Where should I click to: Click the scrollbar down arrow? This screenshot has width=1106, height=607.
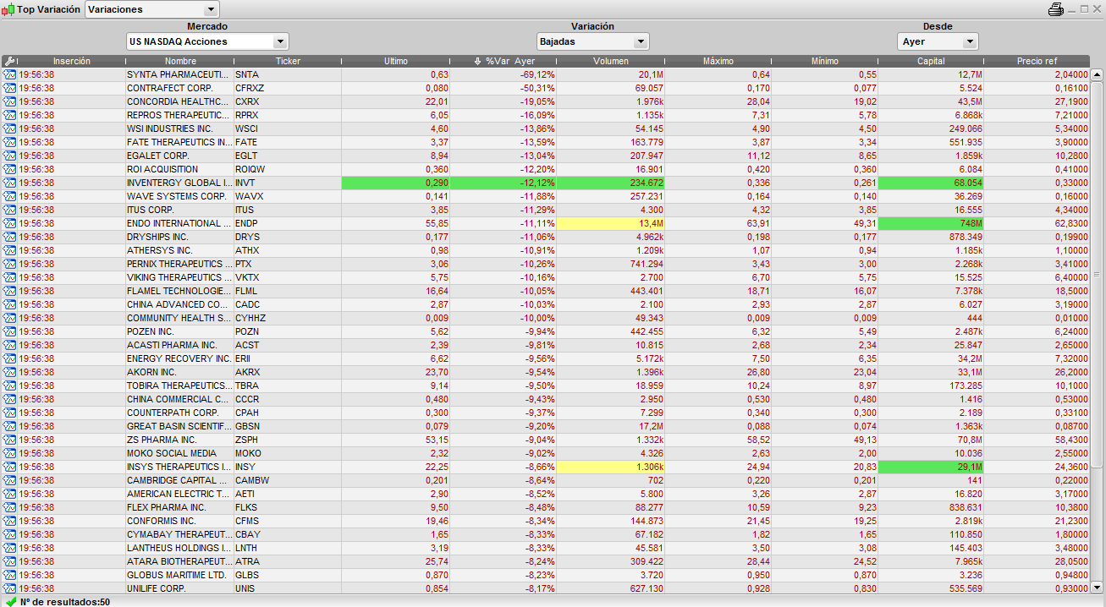pos(1098,588)
